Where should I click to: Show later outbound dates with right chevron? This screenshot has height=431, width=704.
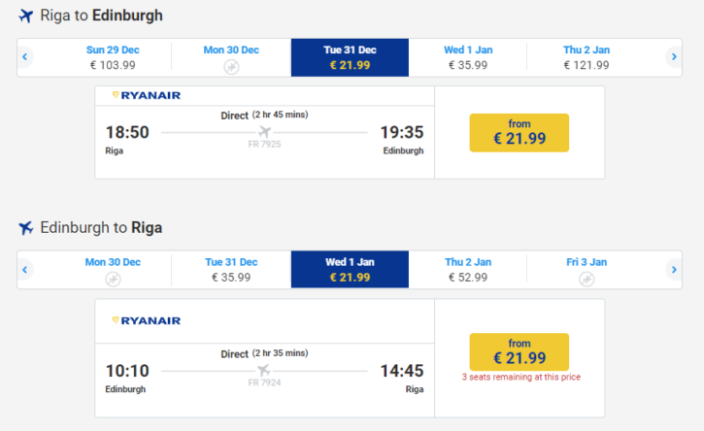click(674, 57)
